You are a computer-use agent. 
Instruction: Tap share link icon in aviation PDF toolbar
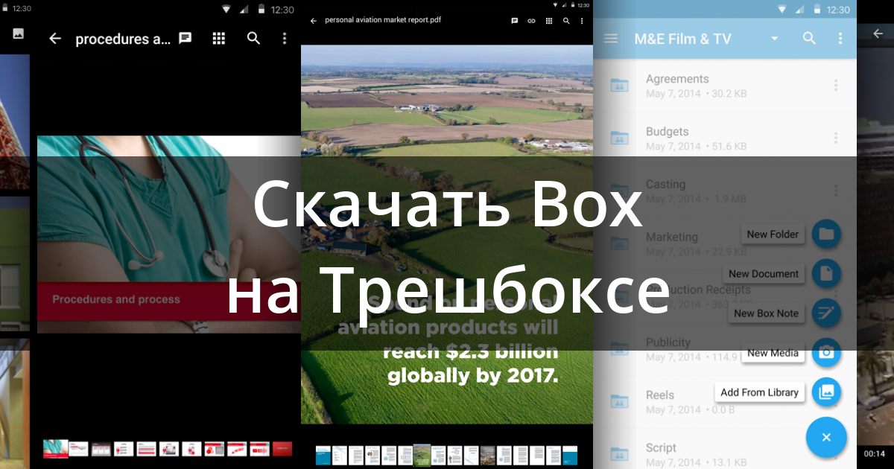point(532,21)
